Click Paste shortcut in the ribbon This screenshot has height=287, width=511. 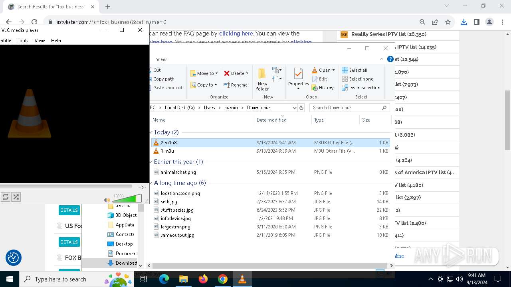tap(168, 88)
